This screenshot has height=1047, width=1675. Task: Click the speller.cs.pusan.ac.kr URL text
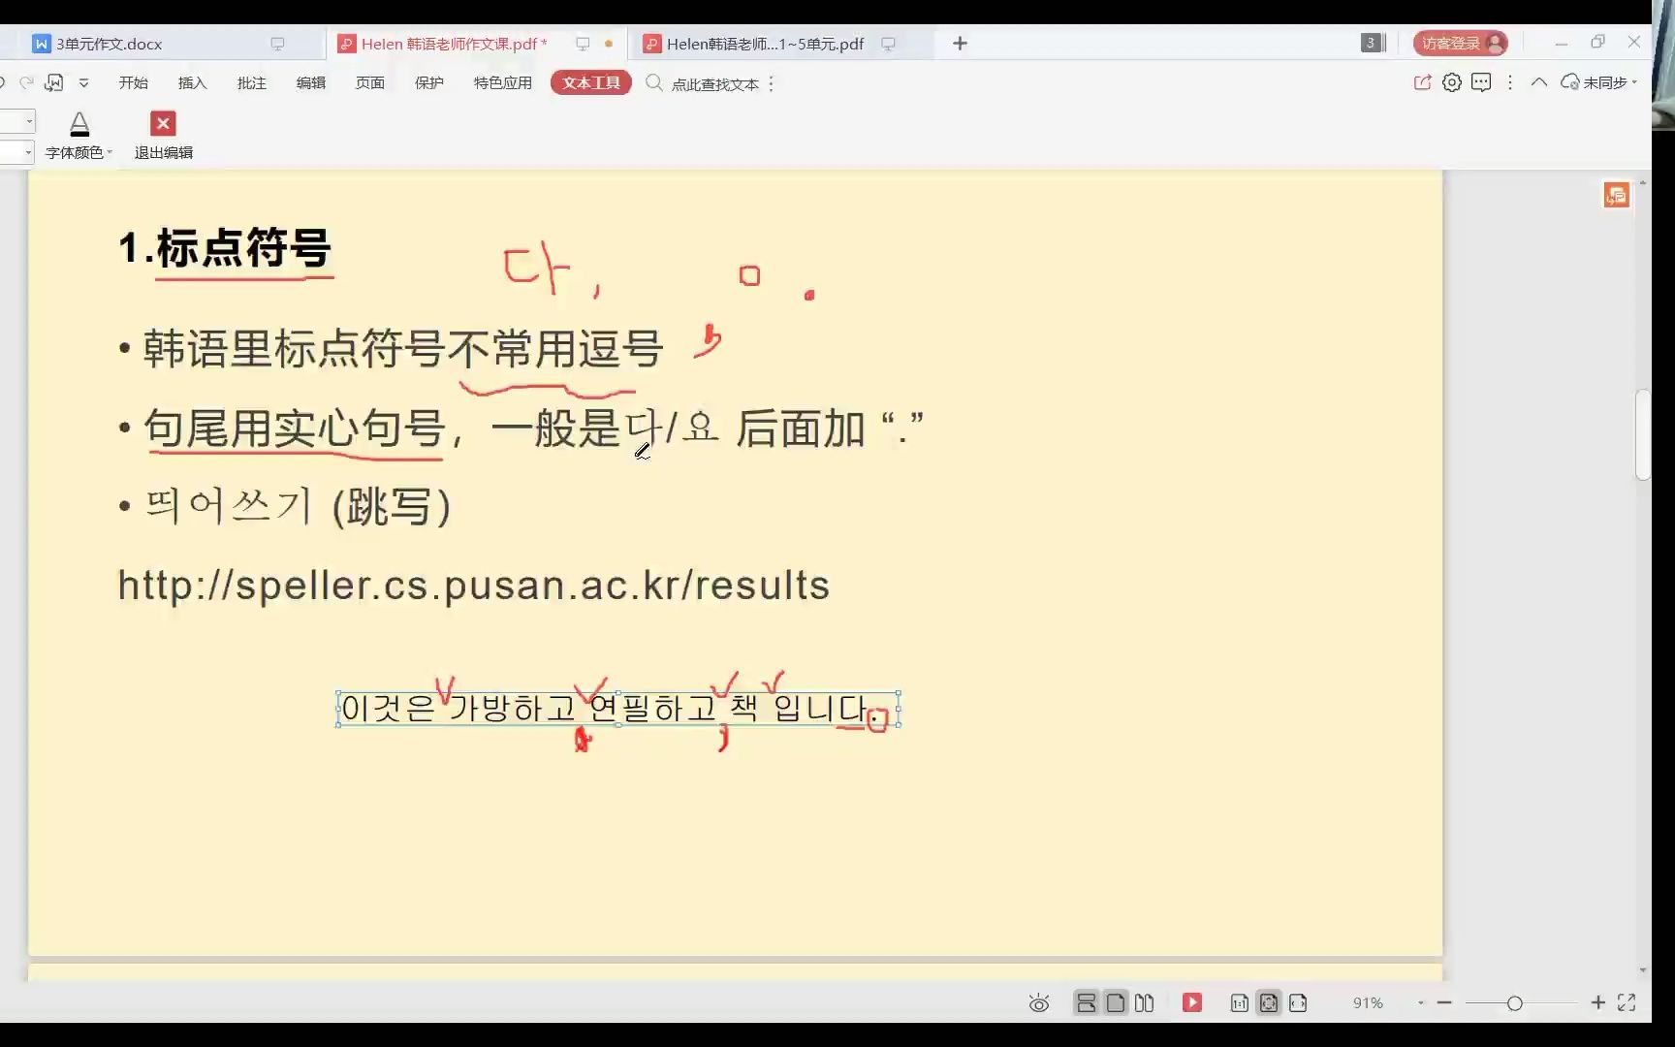[473, 586]
